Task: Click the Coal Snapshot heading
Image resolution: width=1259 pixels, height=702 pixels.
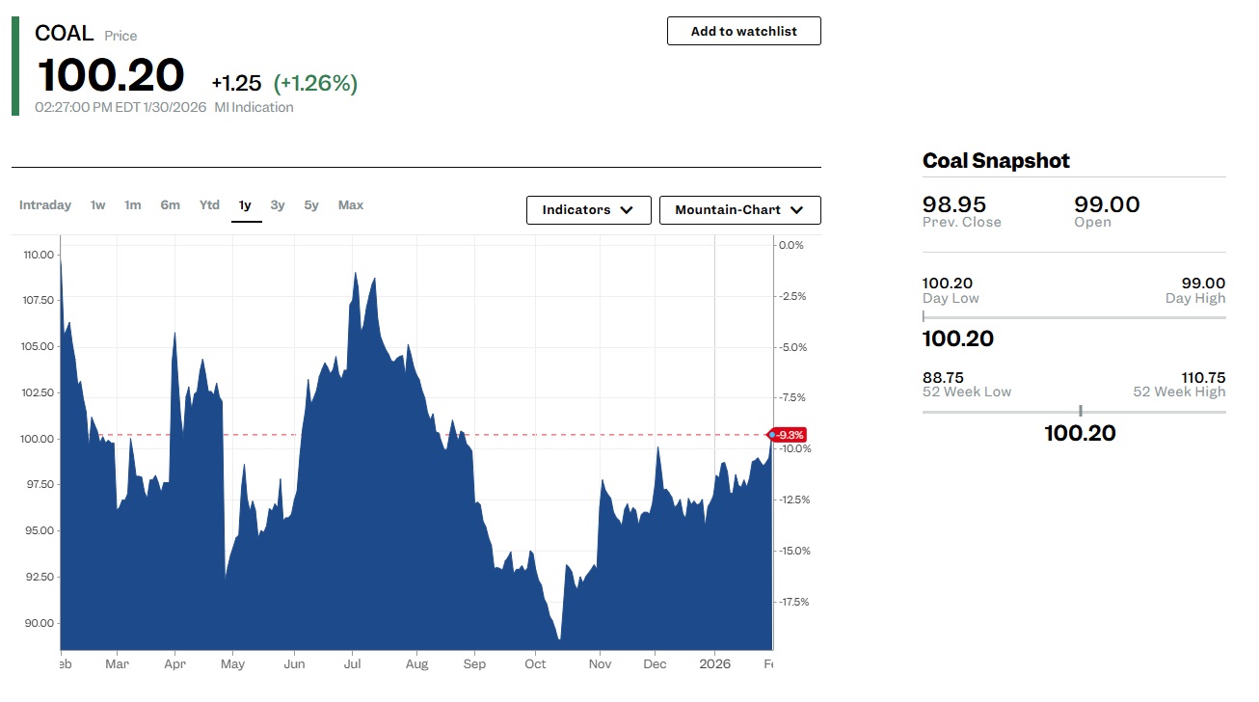Action: pos(996,161)
